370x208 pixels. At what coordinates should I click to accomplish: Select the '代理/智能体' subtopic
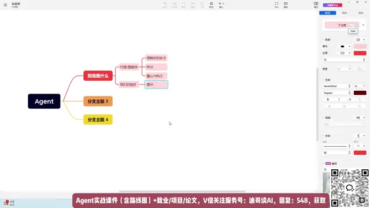(128, 67)
